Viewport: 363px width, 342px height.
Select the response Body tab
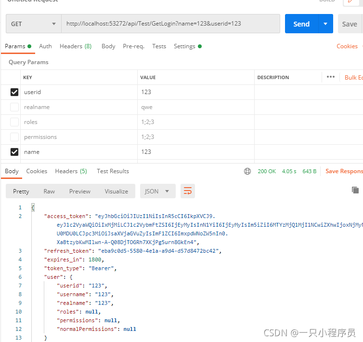pyautogui.click(x=12, y=171)
